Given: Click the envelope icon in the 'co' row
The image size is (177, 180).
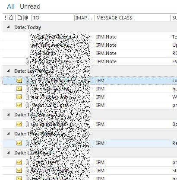Looking at the screenshot, I should (19, 80).
